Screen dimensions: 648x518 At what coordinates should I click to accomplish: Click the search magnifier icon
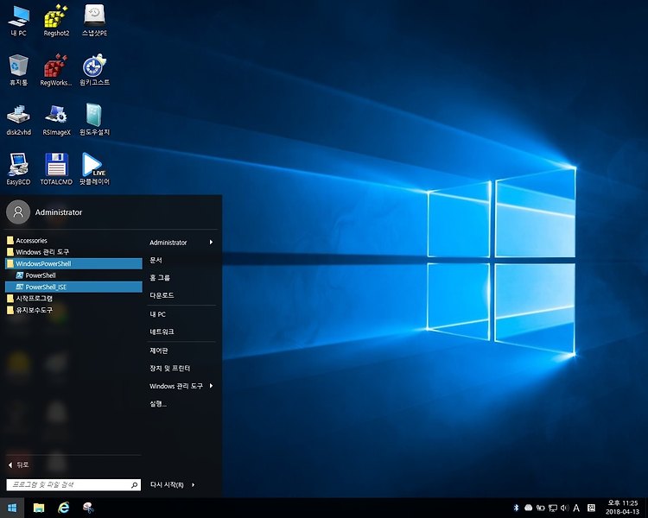(134, 485)
